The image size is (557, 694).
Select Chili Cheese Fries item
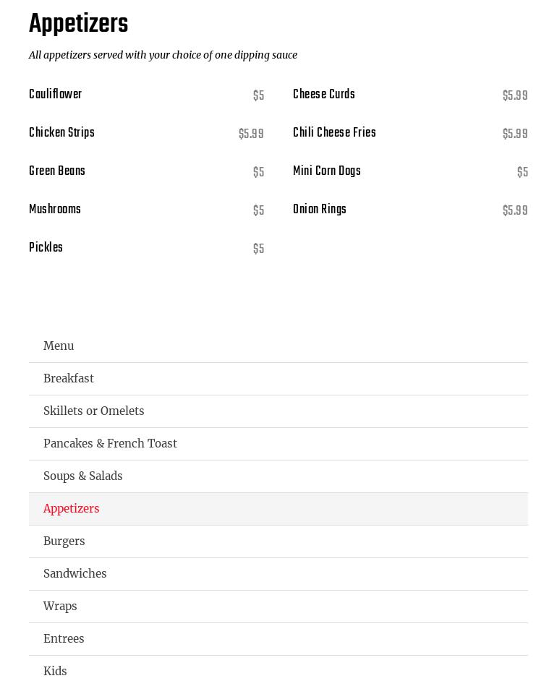click(334, 134)
